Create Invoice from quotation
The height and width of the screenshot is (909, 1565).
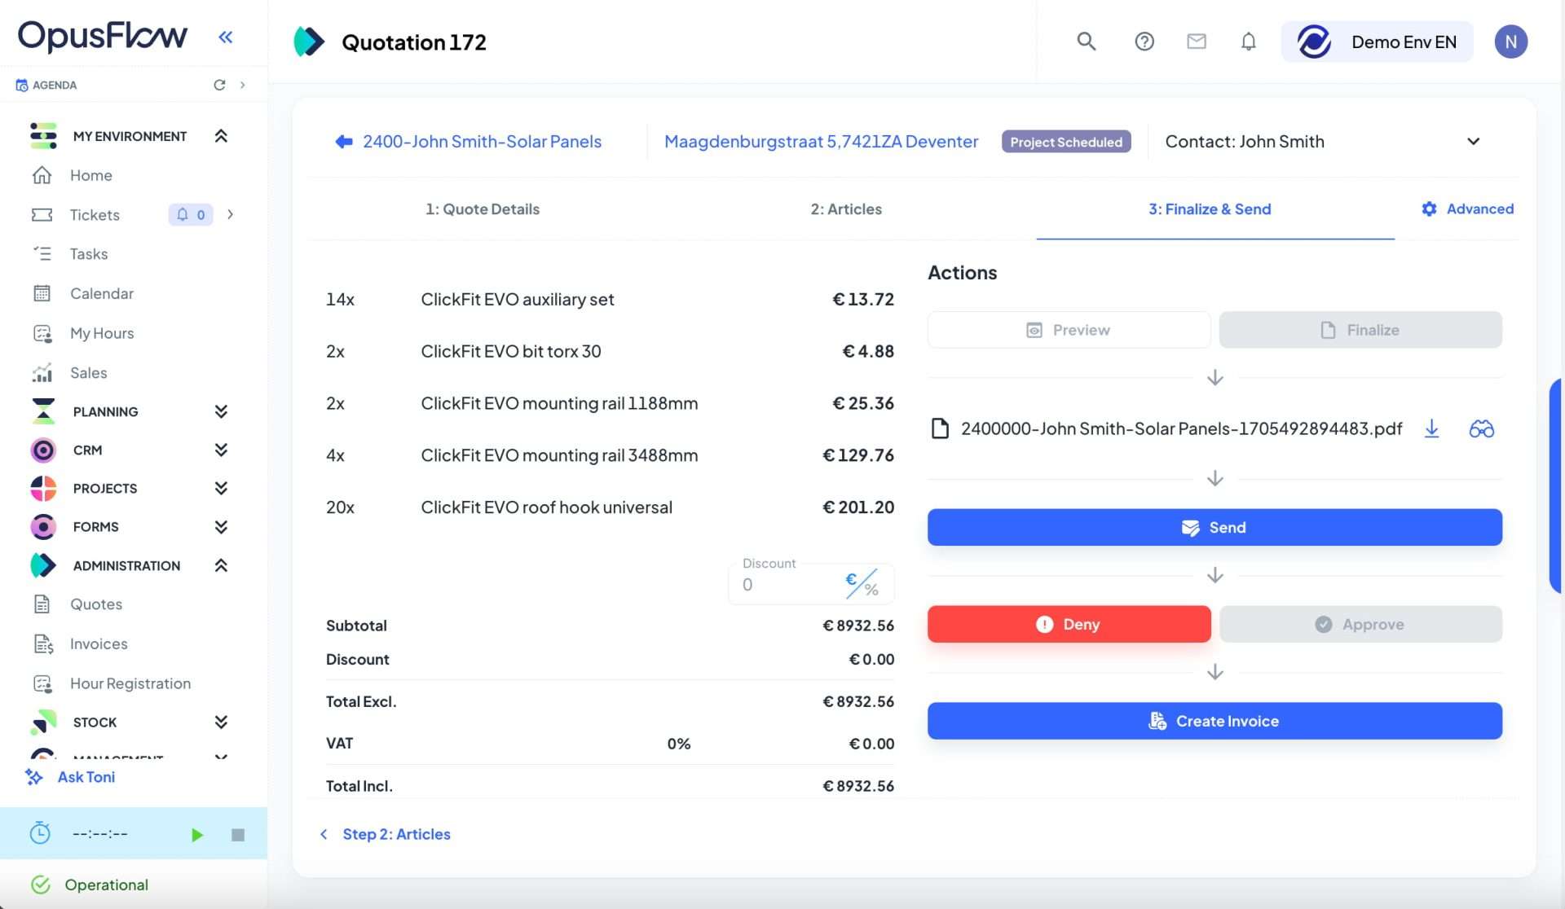coord(1215,721)
